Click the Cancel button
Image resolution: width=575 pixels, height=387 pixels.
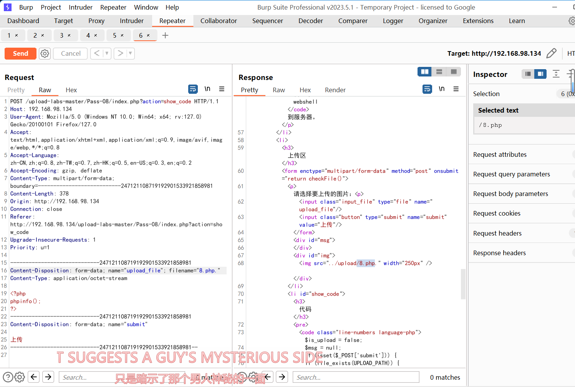(71, 53)
